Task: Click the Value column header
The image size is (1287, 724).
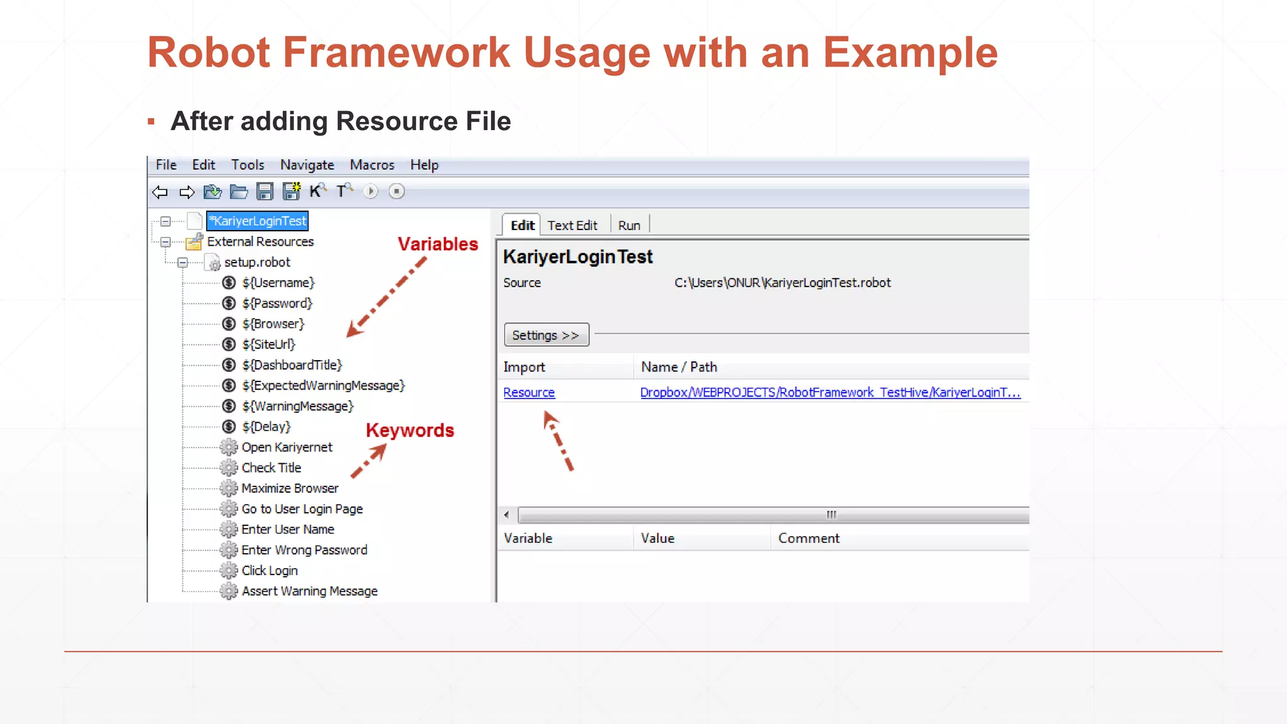Action: tap(702, 539)
